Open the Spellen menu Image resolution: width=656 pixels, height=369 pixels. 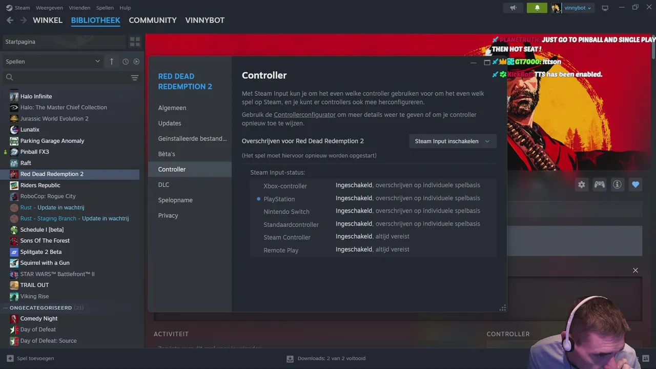(x=105, y=8)
